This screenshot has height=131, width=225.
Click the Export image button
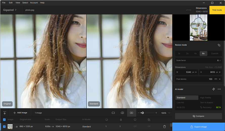click(198, 127)
